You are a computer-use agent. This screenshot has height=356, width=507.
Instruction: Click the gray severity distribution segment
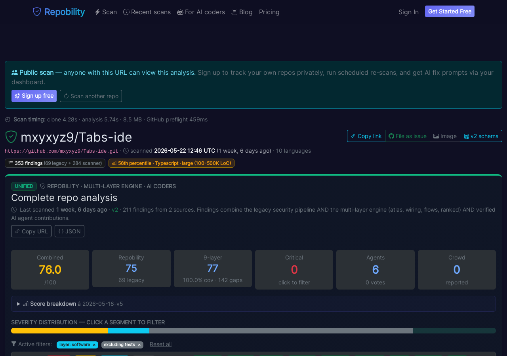[281, 331]
